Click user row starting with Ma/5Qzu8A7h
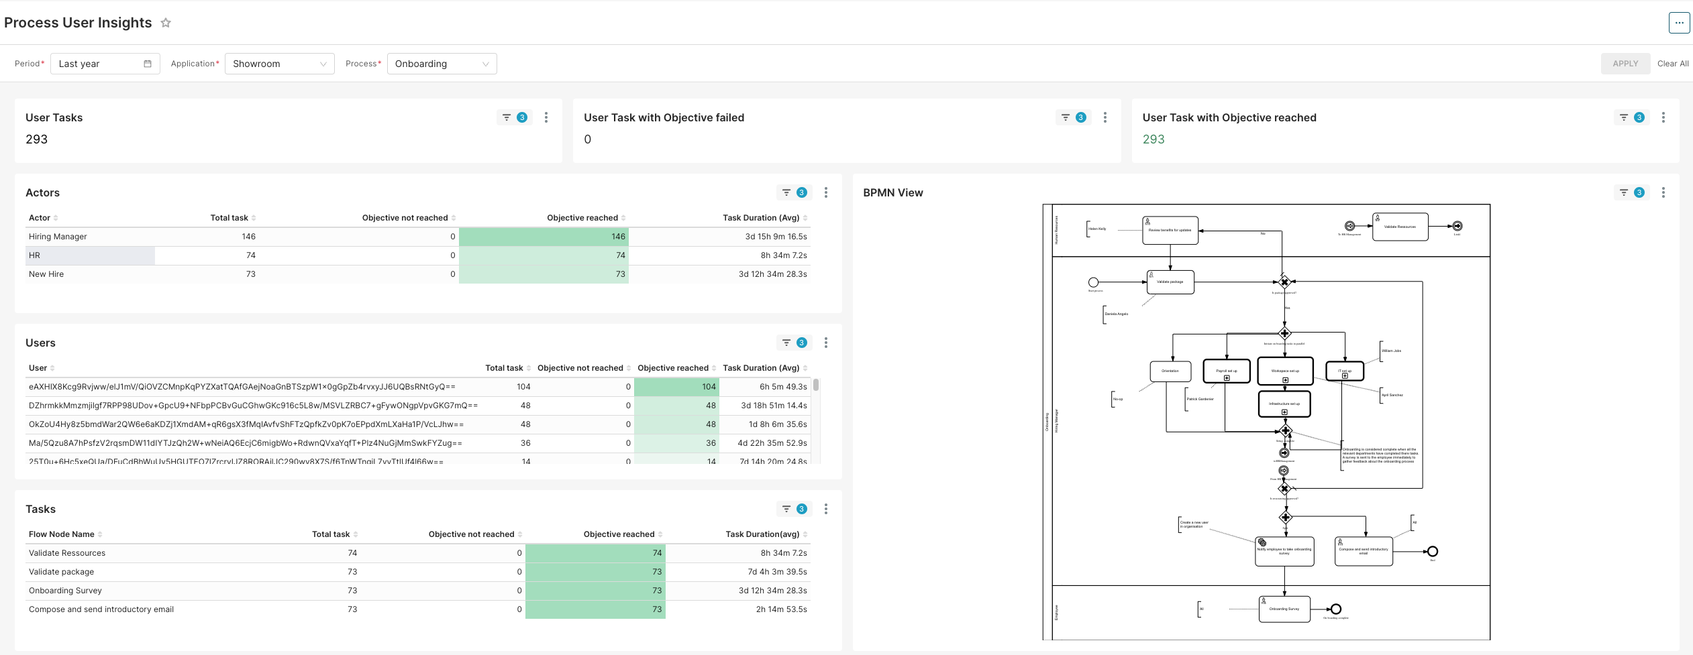Viewport: 1693px width, 655px height. (x=418, y=443)
